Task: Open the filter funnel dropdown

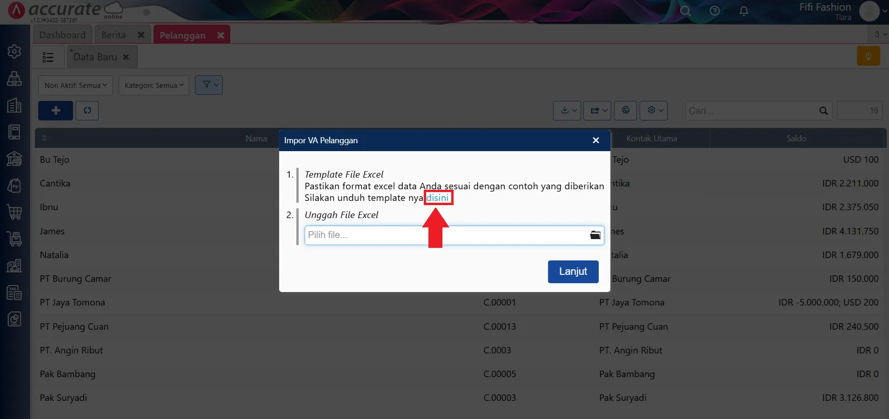Action: tap(209, 85)
